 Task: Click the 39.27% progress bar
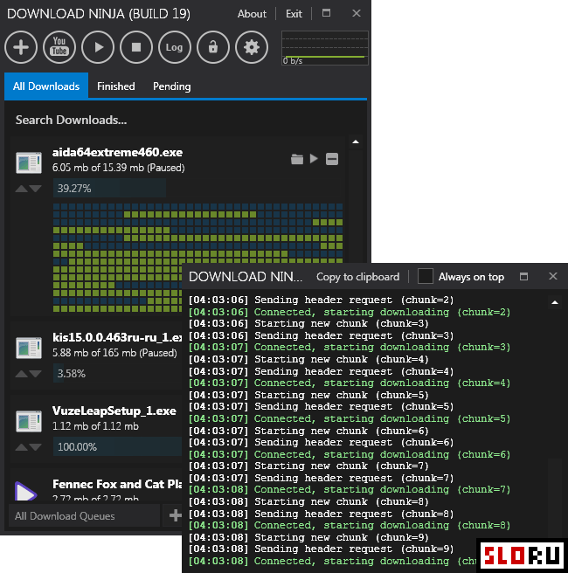(x=109, y=188)
